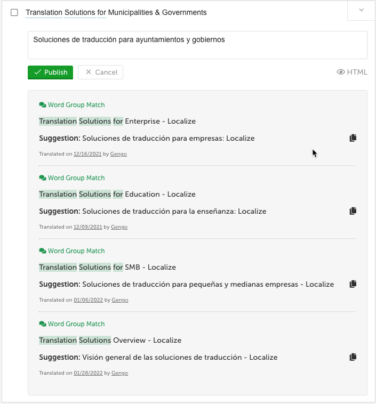The height and width of the screenshot is (404, 376).
Task: Copy the Enterprise suggestion translation
Action: click(x=353, y=138)
